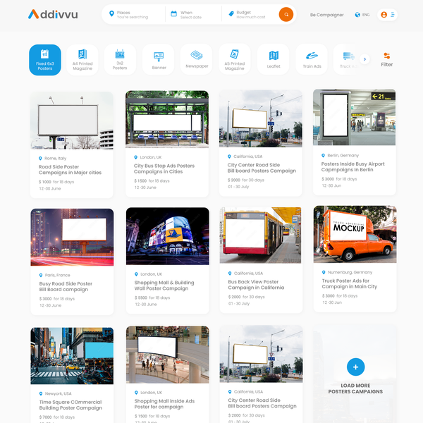Open the shopping mall building night image
Screen dimensions: 423x423
click(168, 236)
